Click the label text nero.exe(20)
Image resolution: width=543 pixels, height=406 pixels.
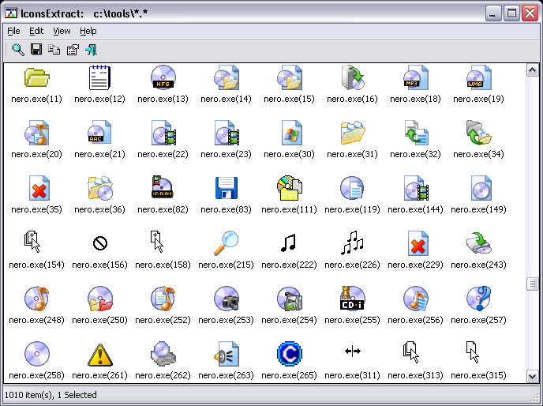(x=37, y=154)
